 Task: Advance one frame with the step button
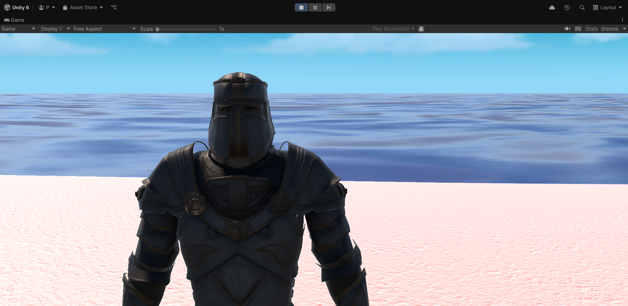tap(329, 8)
